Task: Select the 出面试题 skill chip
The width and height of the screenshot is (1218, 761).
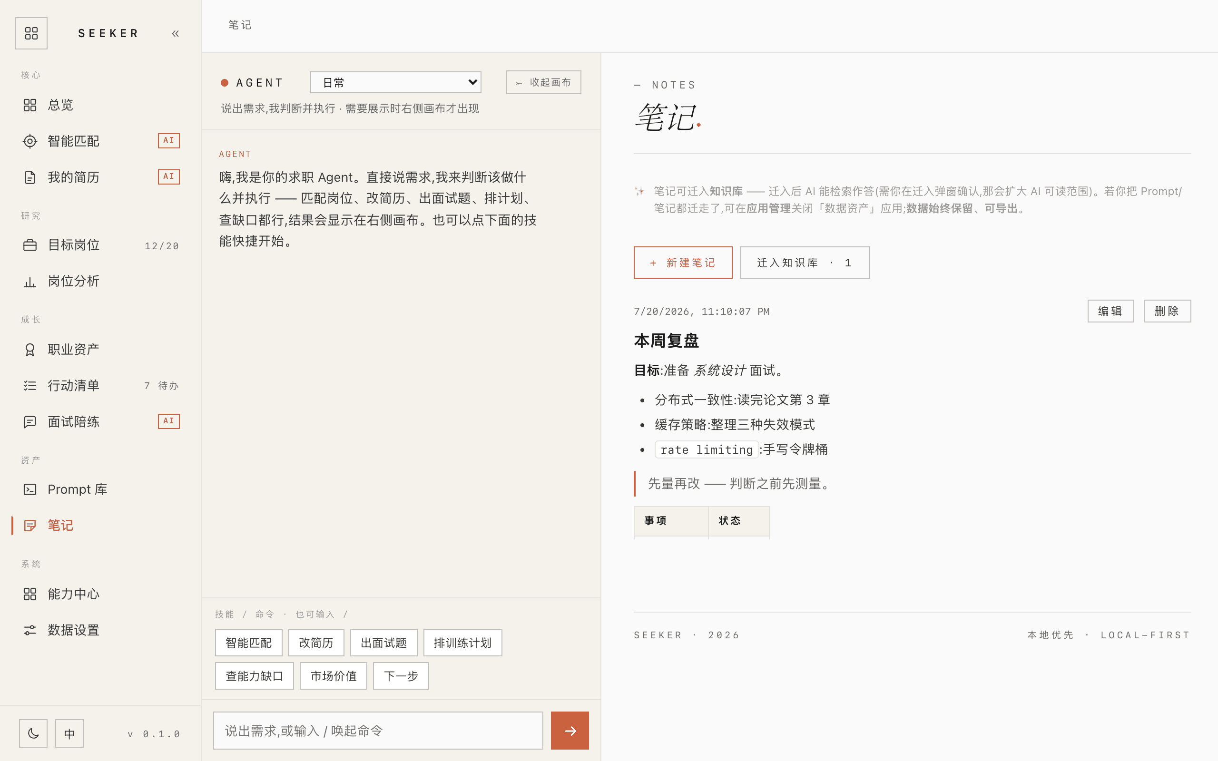Action: 383,643
